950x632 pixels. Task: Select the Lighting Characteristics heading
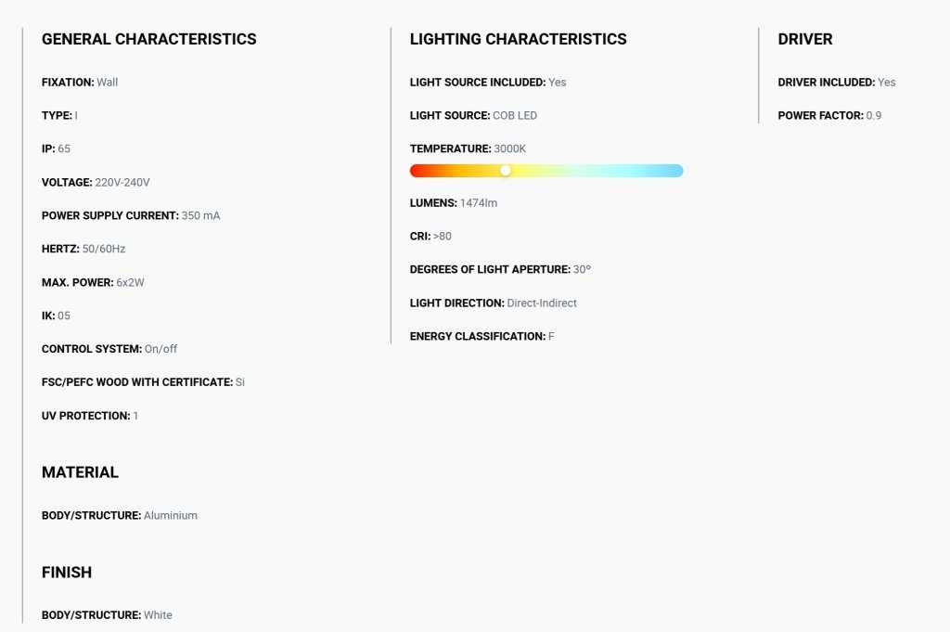518,39
